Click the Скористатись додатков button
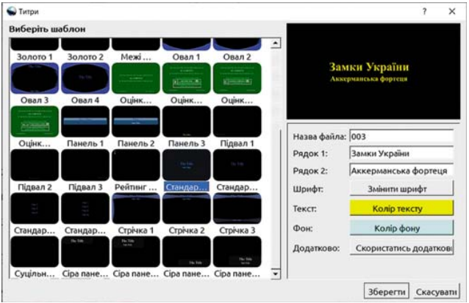The image size is (469, 303). point(401,247)
